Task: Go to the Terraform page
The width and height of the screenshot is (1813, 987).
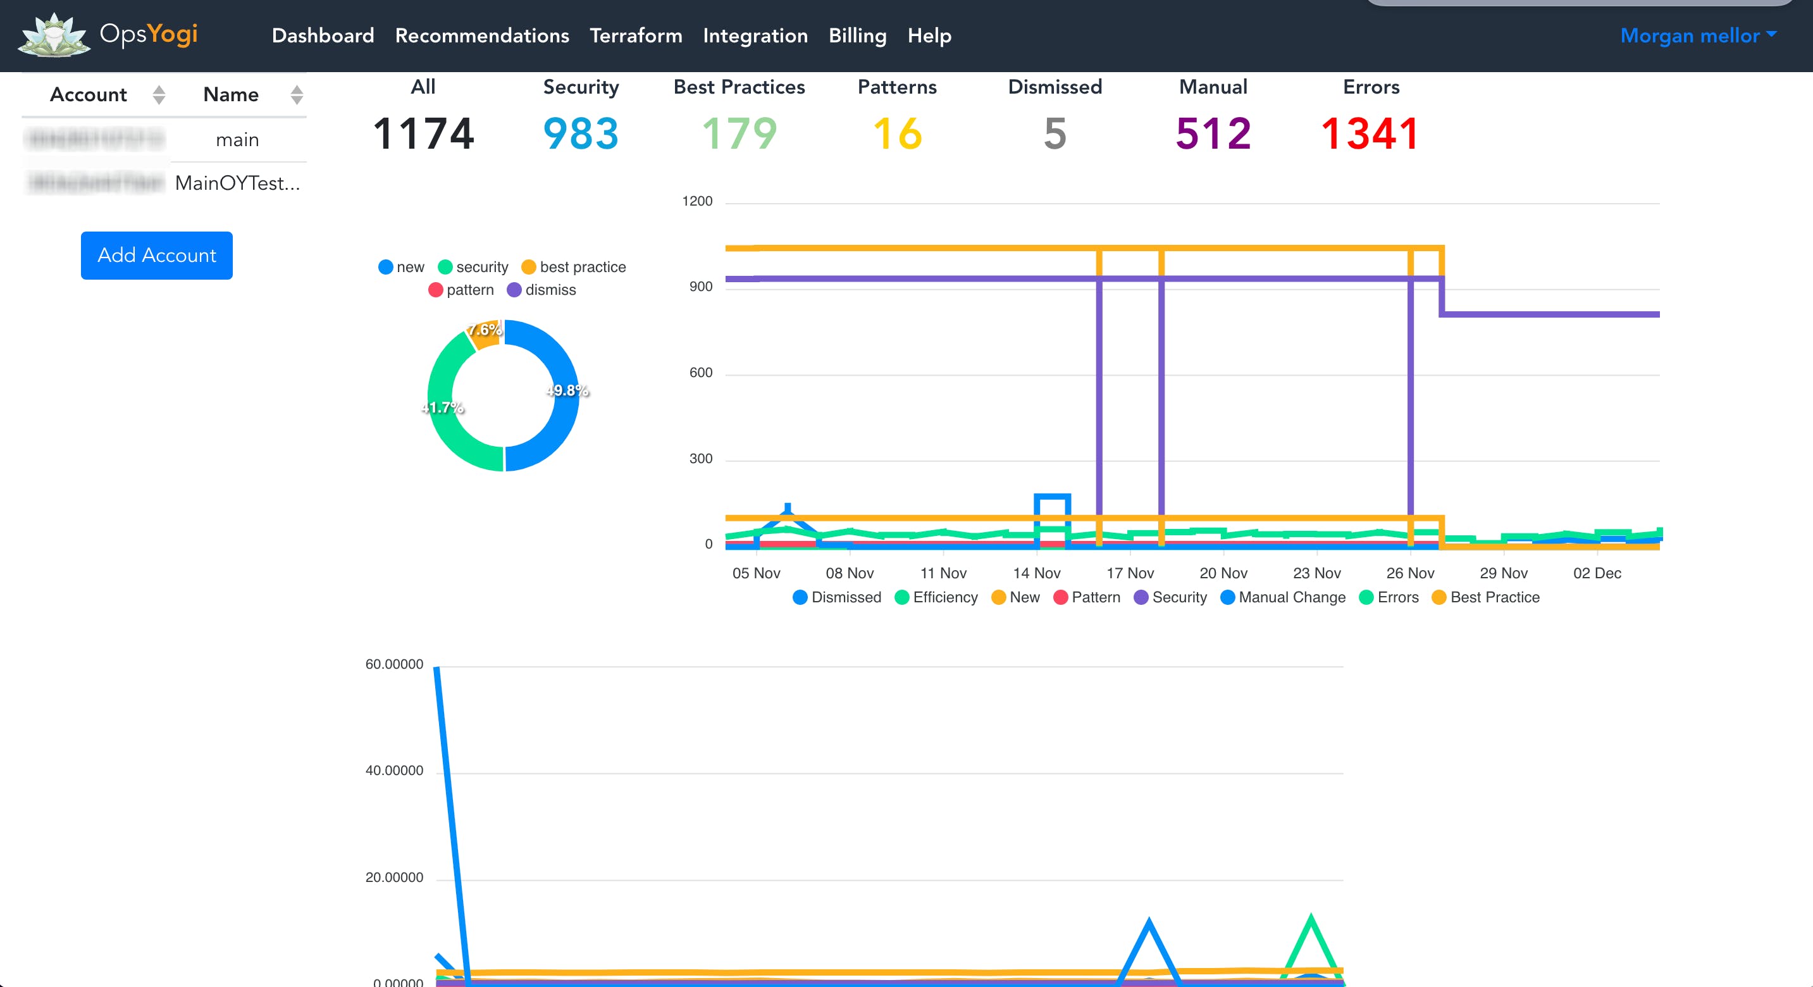Action: click(x=636, y=35)
